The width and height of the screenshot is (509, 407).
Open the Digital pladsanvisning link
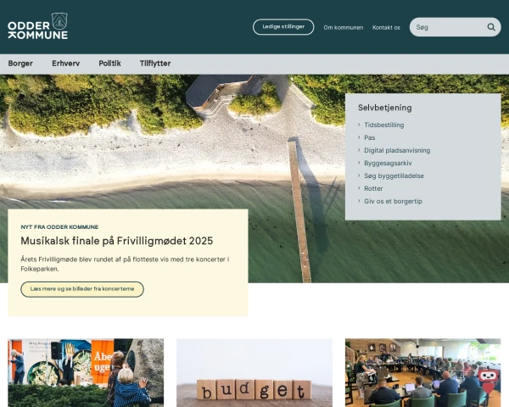(397, 150)
